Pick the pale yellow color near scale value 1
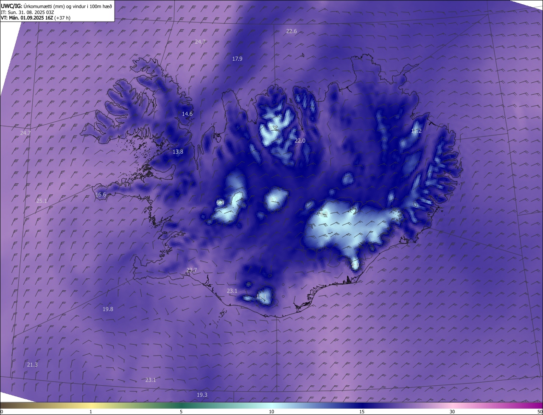This screenshot has width=543, height=415. [91, 405]
